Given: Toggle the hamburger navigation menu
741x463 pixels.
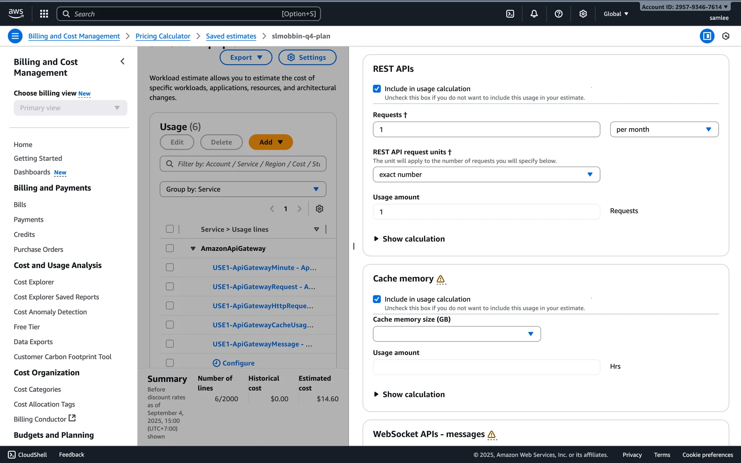Looking at the screenshot, I should pyautogui.click(x=15, y=36).
